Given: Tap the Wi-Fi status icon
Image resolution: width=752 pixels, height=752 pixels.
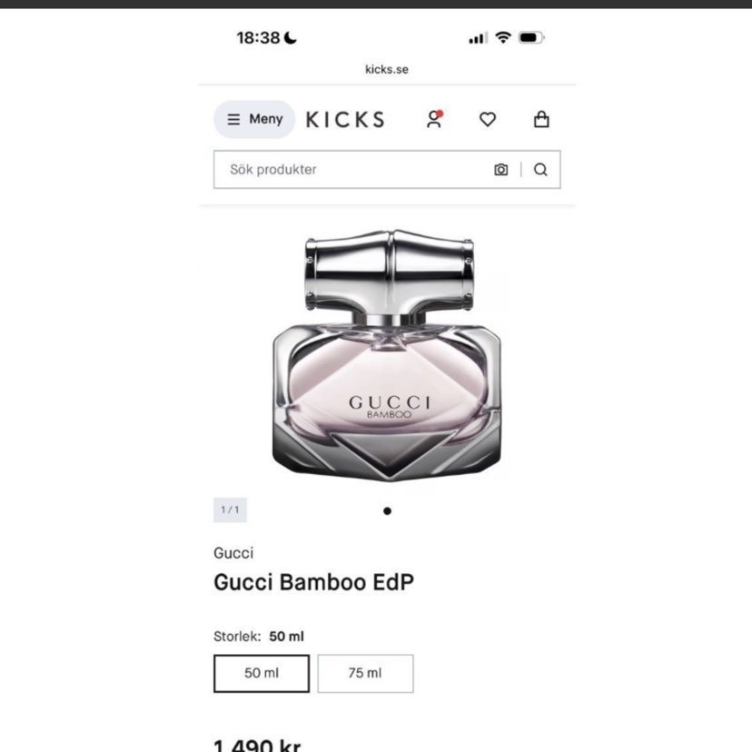Looking at the screenshot, I should point(502,38).
